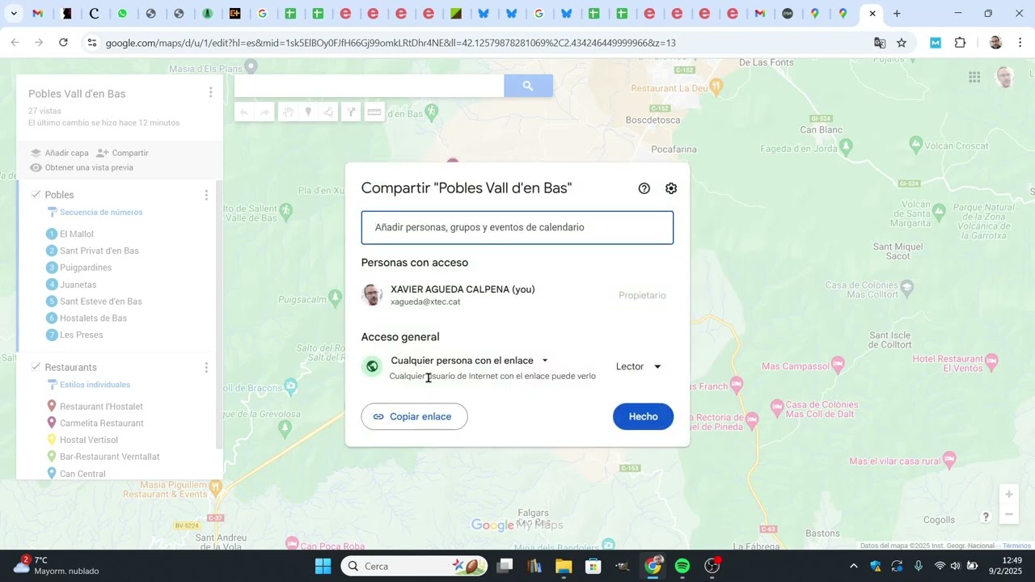Click the Windows taskbar search box

(x=413, y=566)
